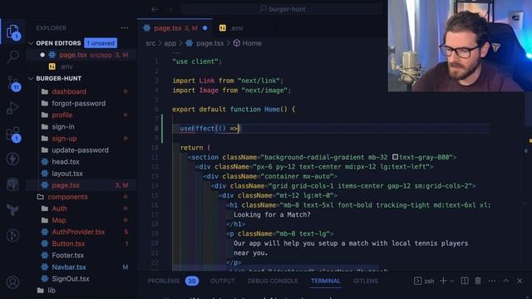
Task: Open the GITLENS panel tab
Action: 366,281
